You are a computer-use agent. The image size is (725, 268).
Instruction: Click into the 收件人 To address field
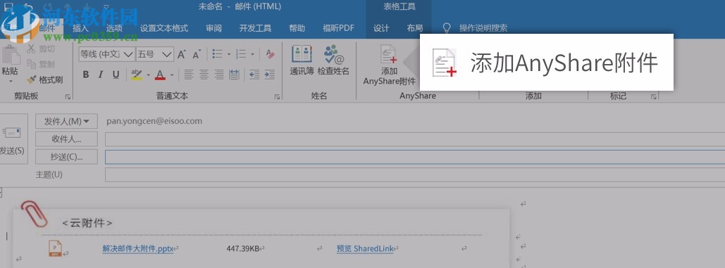click(415, 139)
